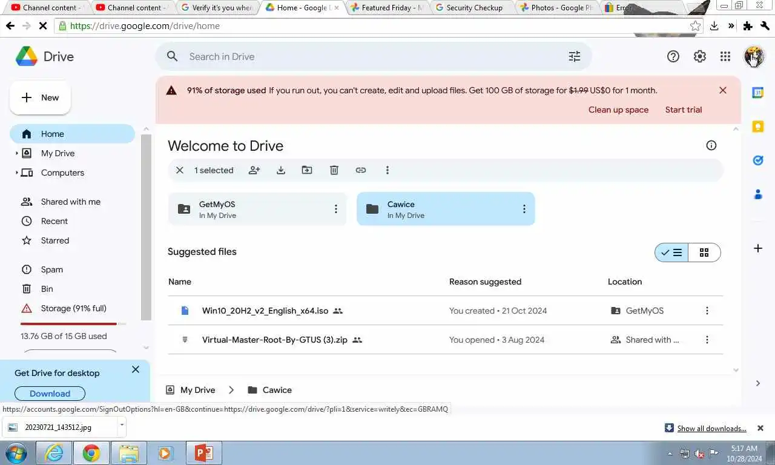The width and height of the screenshot is (775, 465).
Task: Open Google account avatar
Action: pyautogui.click(x=753, y=56)
